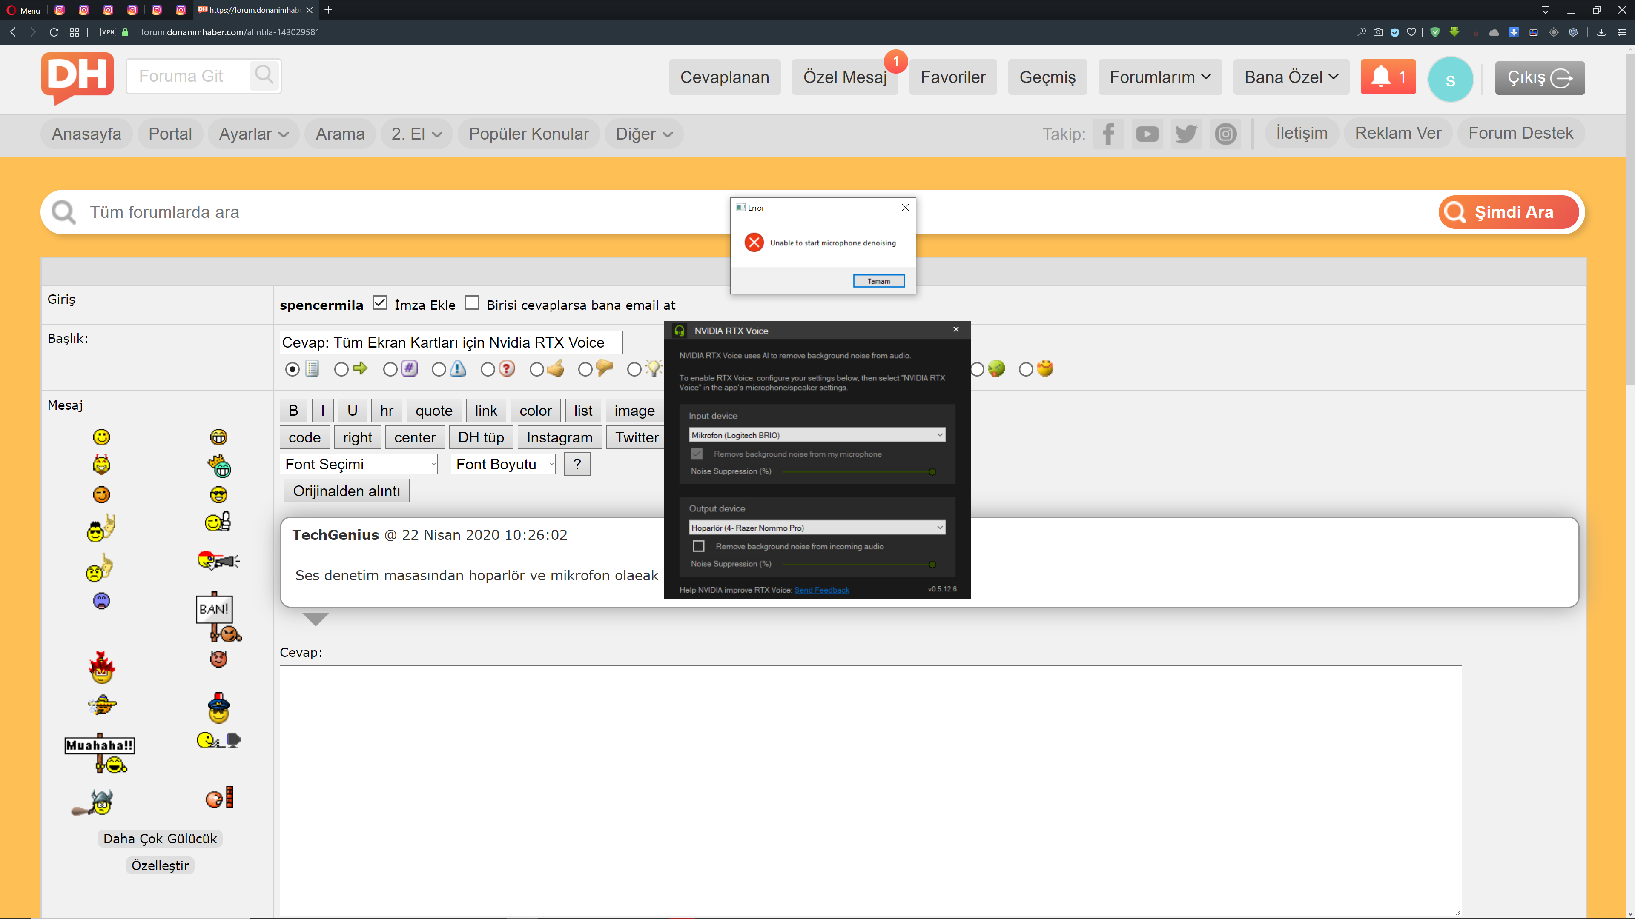Screen dimensions: 1635x919
Task: Click Tamam in the Error dialog
Action: 878,281
